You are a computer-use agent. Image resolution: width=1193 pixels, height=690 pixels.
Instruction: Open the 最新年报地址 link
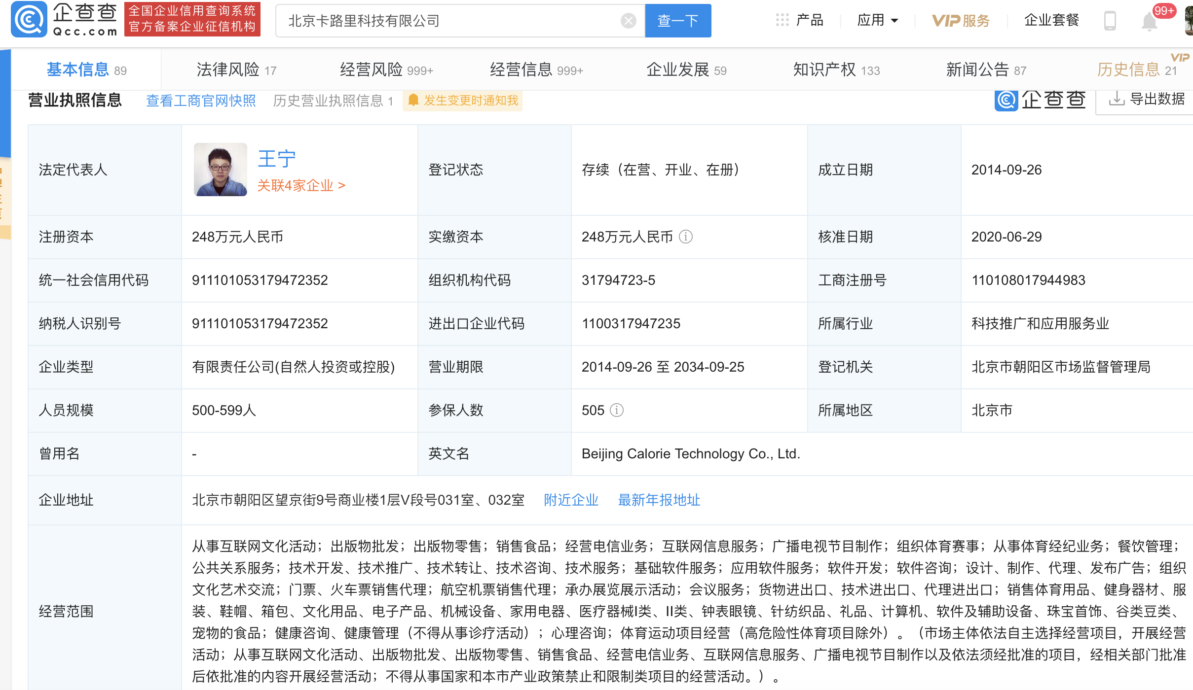point(659,500)
